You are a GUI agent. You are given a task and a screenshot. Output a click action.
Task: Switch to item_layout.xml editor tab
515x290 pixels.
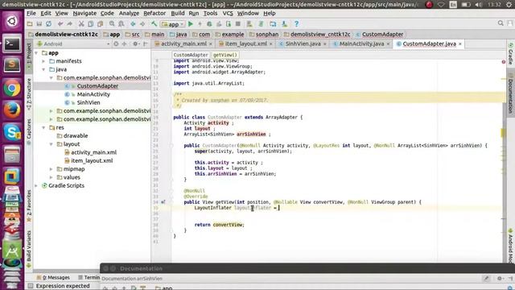click(245, 43)
